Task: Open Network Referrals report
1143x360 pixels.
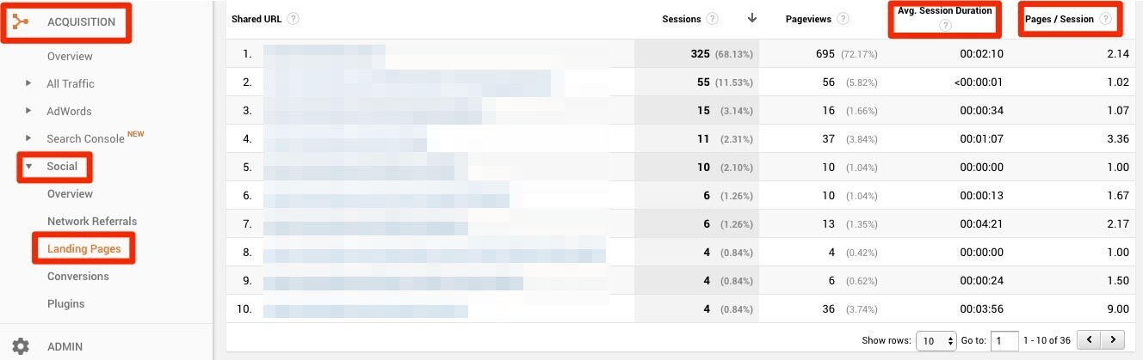Action: pos(92,221)
